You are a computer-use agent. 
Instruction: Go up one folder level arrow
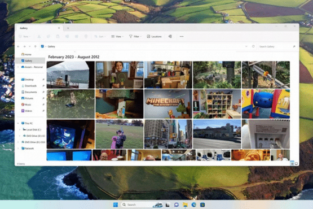pos(36,46)
